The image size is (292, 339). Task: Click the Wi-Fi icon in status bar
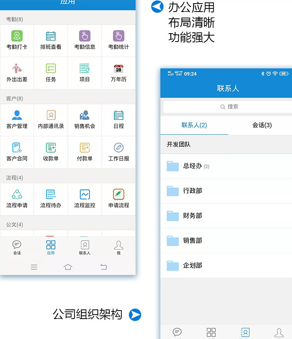coord(275,74)
